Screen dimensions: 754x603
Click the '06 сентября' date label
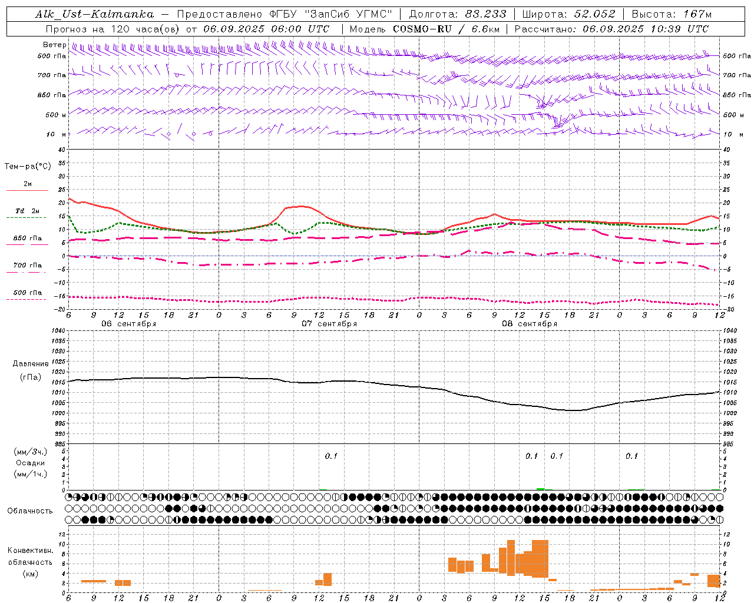(x=129, y=324)
